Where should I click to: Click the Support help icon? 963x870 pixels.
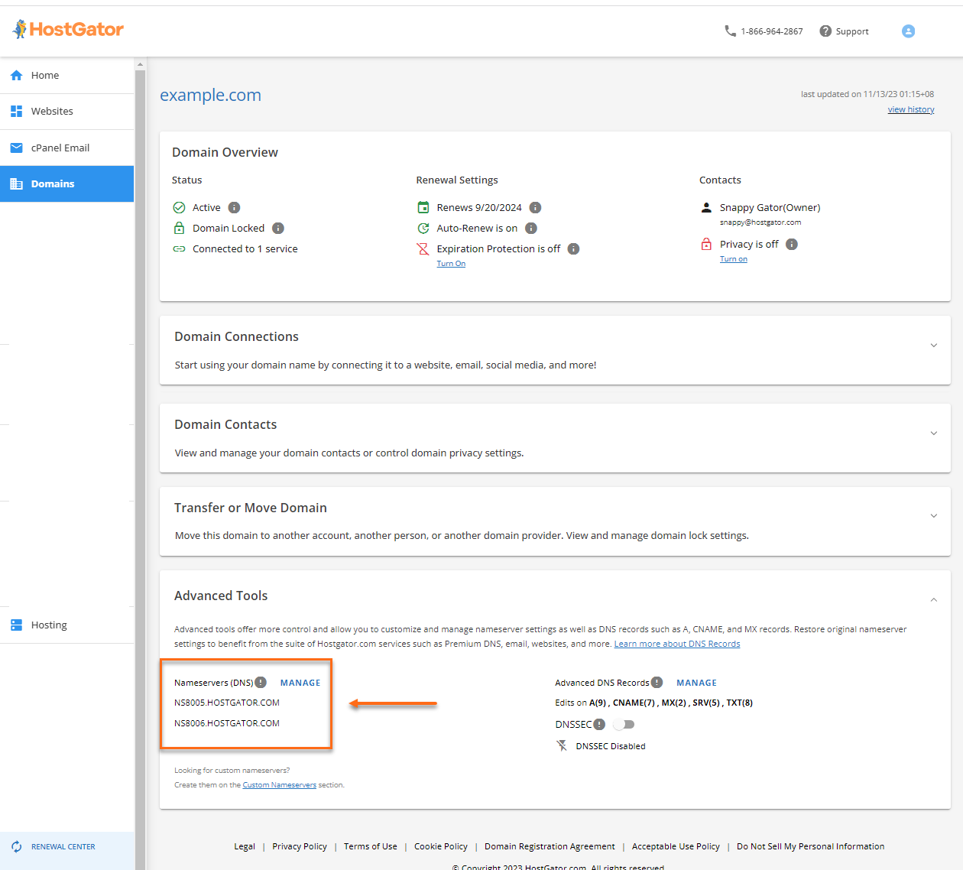click(825, 31)
